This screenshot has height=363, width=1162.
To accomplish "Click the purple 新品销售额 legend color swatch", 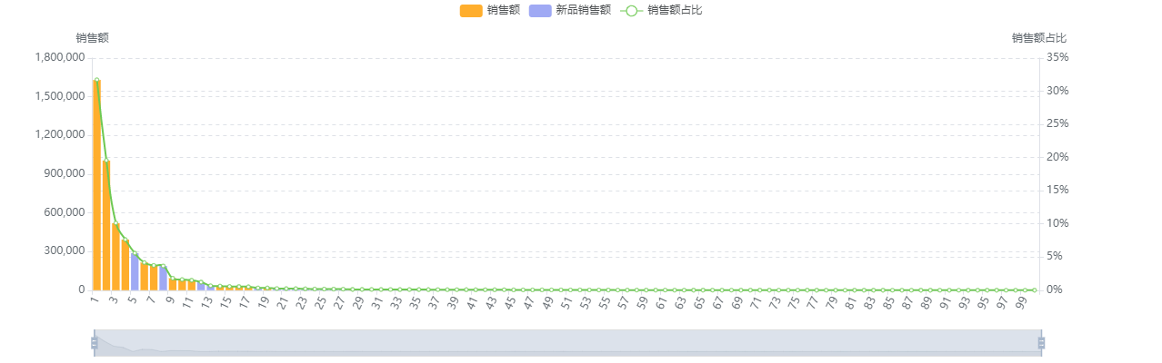I will pyautogui.click(x=539, y=10).
